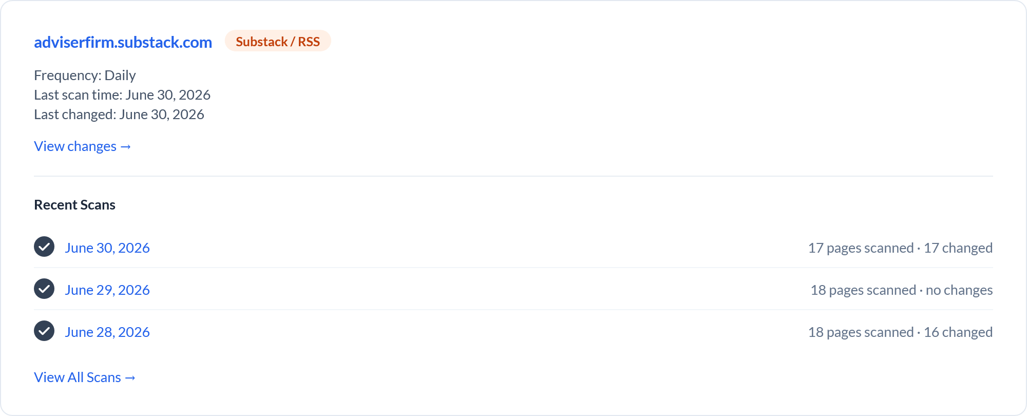Click the 16 changed count for June 28

click(x=958, y=332)
